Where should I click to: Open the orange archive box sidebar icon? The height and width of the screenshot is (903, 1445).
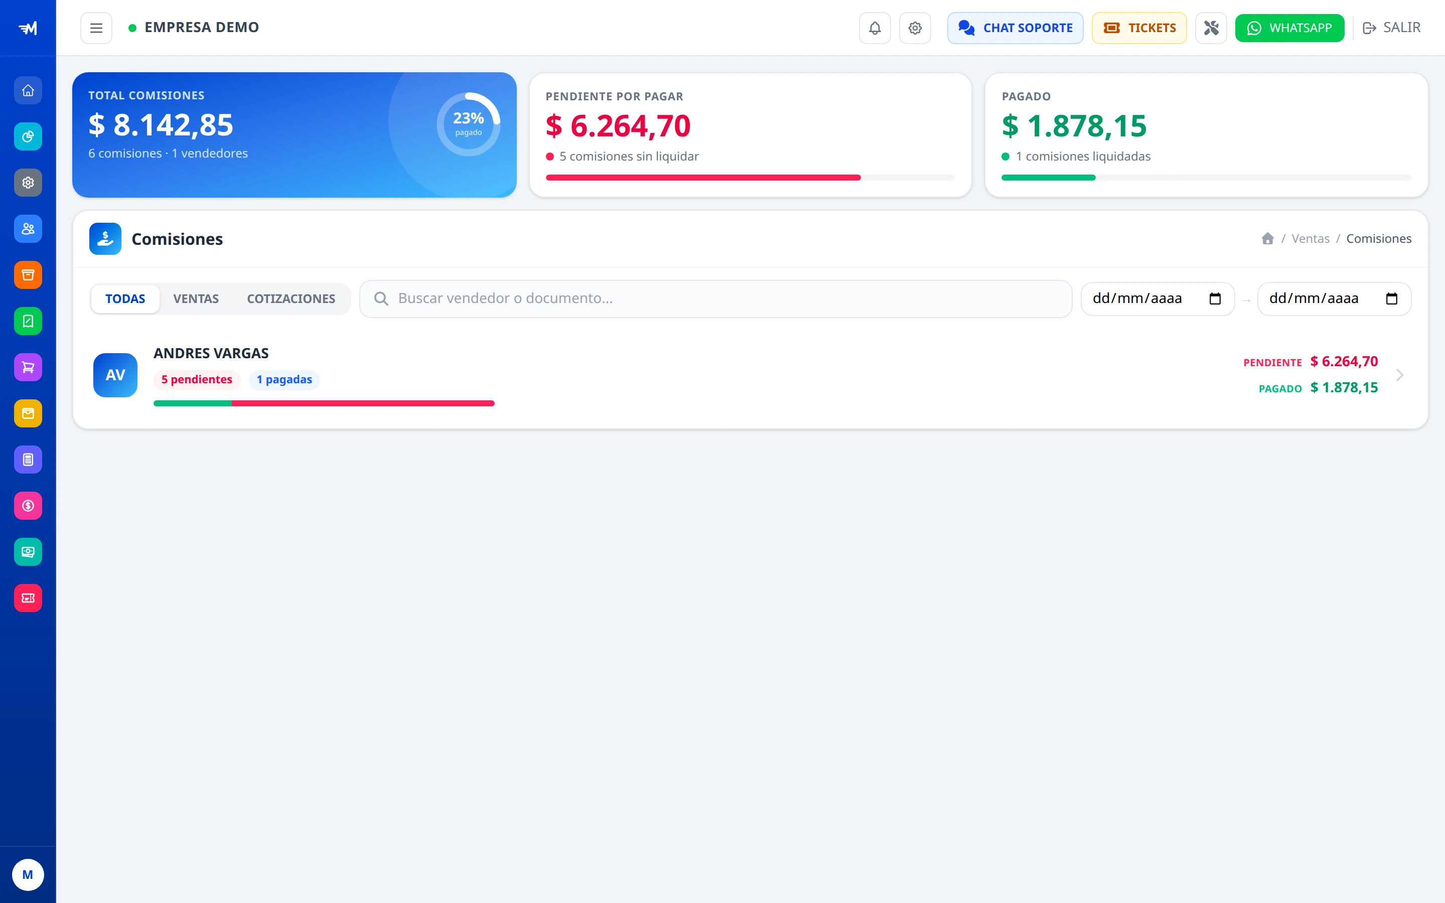(28, 275)
